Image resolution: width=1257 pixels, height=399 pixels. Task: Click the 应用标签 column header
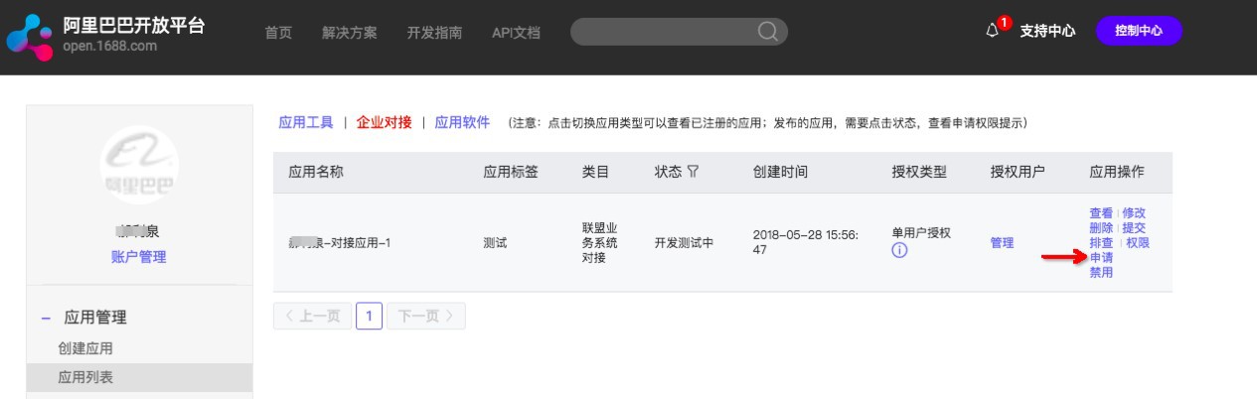tap(511, 172)
